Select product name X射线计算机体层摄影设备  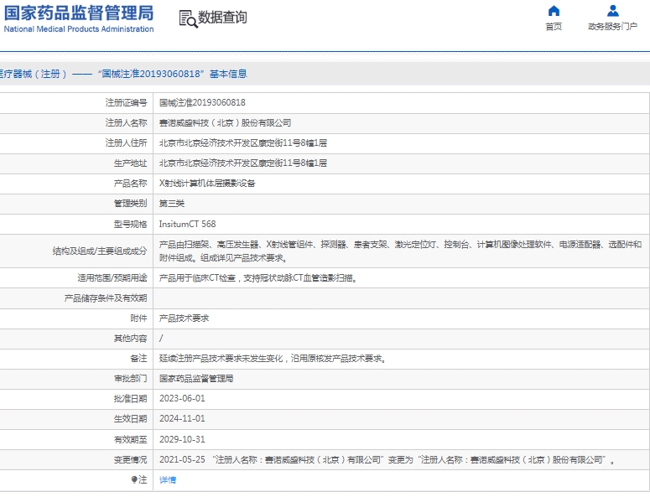[207, 184]
